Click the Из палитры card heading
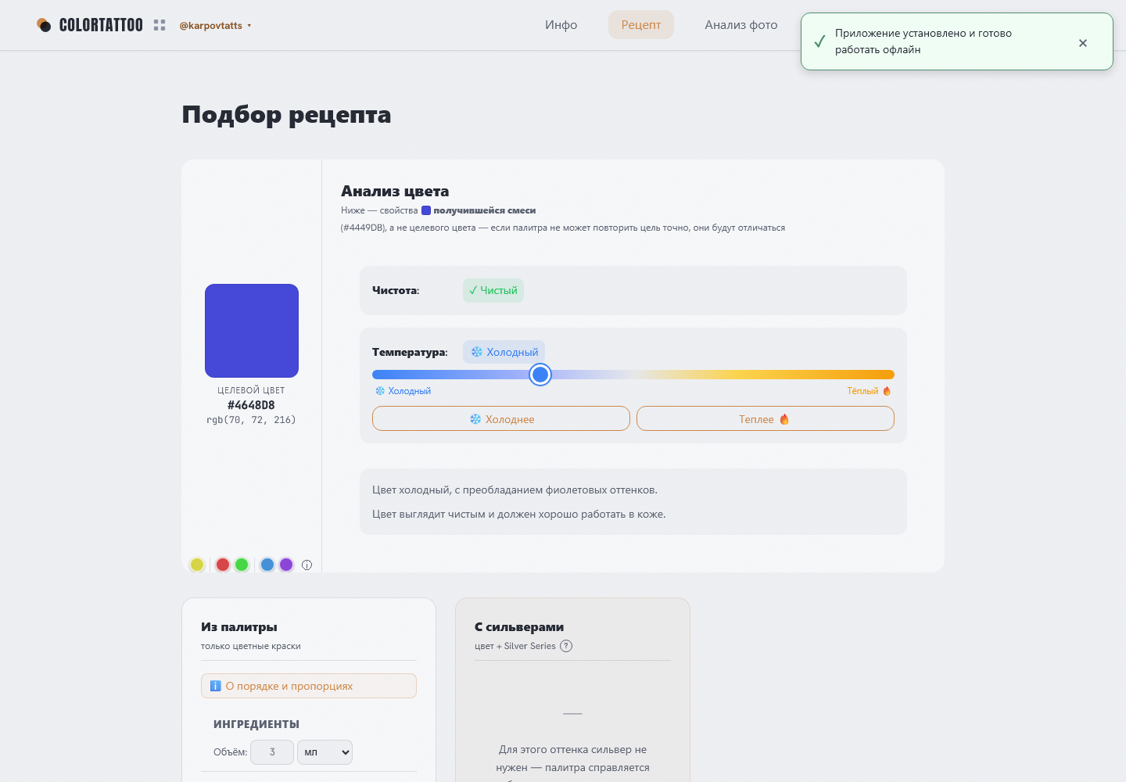 (239, 627)
